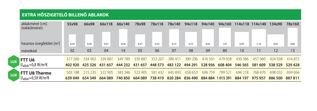Click FTT U8 Thermo price '503 188'
Screen dimensions: 317x111
pyautogui.click(x=73, y=72)
